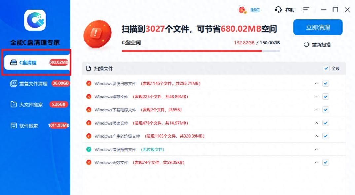The height and width of the screenshot is (195, 355).
Task: Click 重新扫描 rescan button
Action: [317, 45]
